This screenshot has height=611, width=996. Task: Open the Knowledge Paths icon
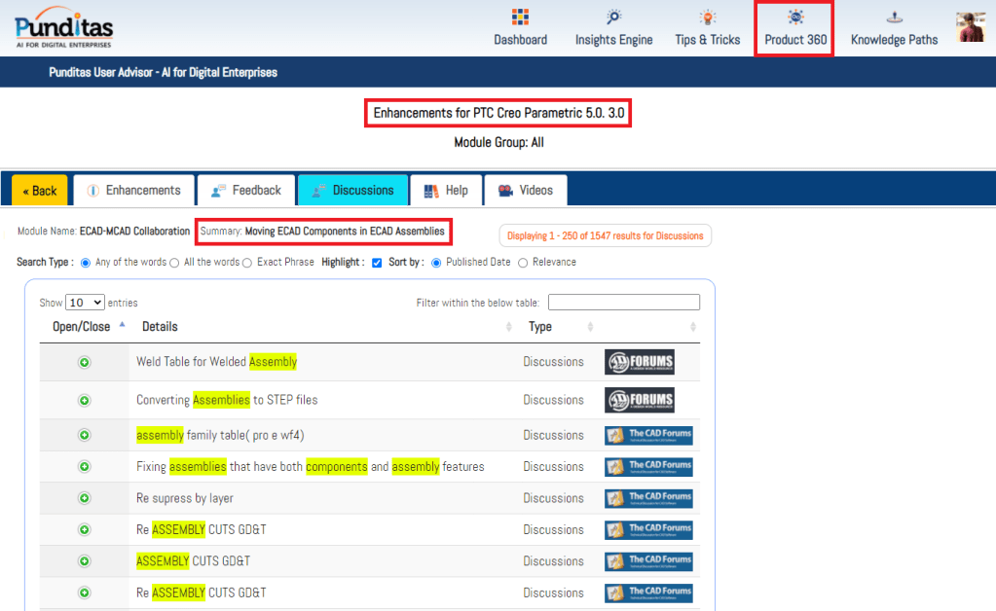tap(894, 18)
